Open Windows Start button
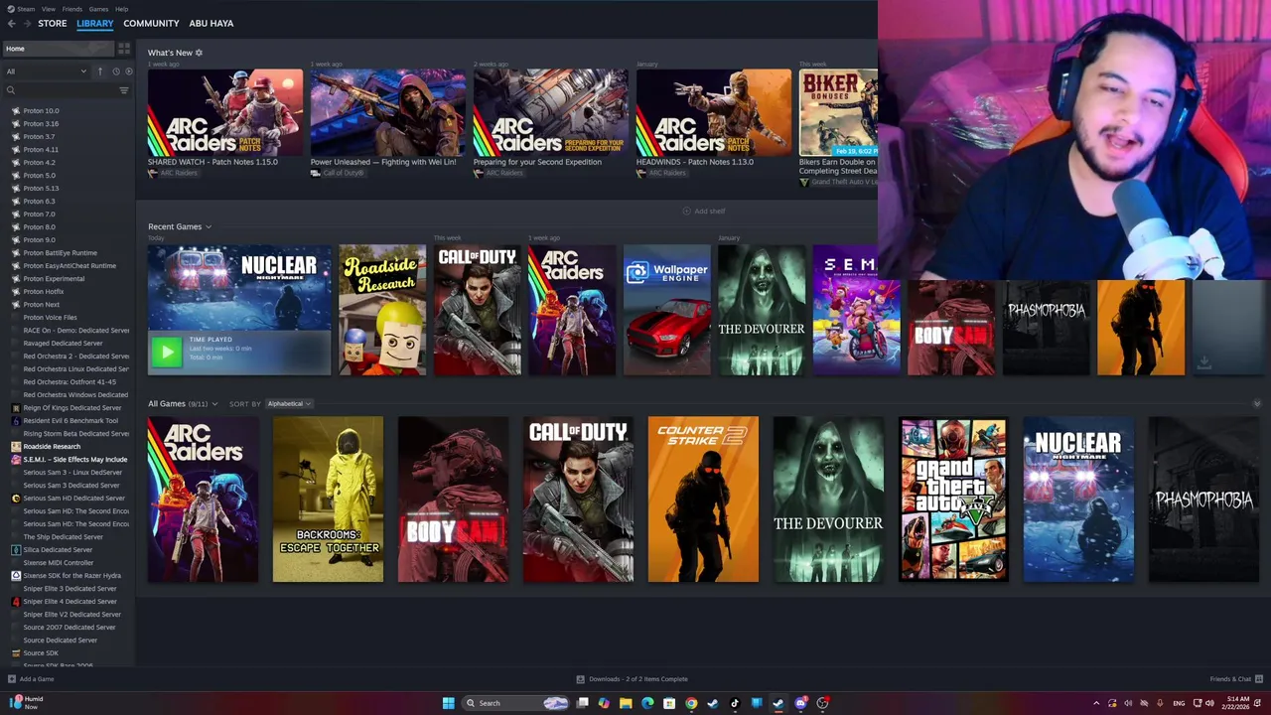The height and width of the screenshot is (715, 1271). coord(448,703)
